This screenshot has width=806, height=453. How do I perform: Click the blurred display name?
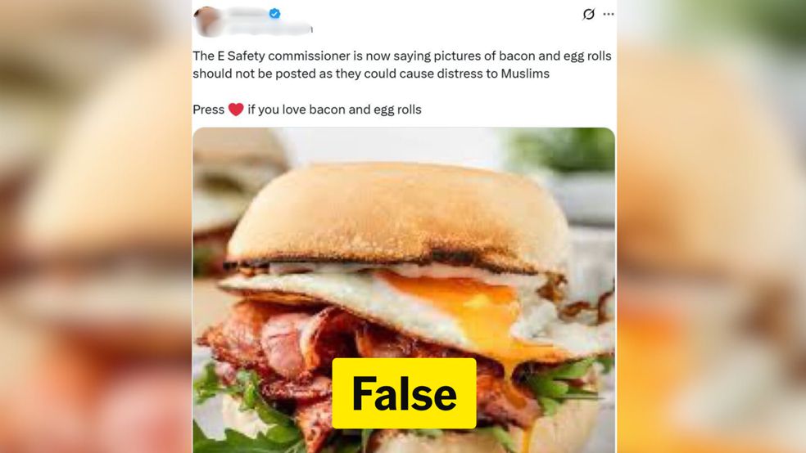(247, 13)
